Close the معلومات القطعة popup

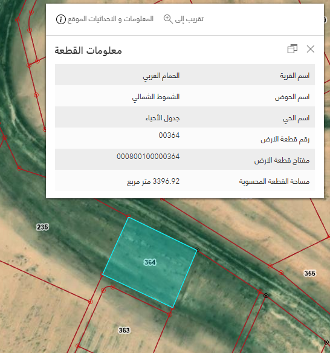[x=311, y=49]
